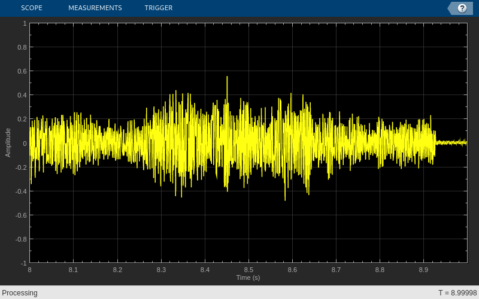479x299 pixels.
Task: Click the Processing status text
Action: [x=20, y=293]
